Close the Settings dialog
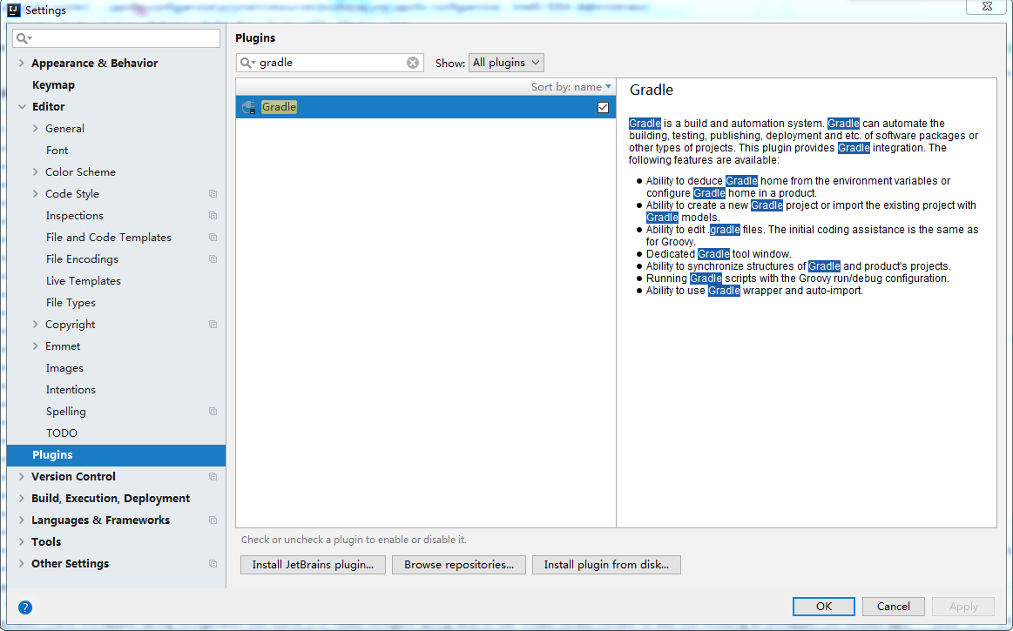Screen dimensions: 1013x631 click(x=987, y=6)
